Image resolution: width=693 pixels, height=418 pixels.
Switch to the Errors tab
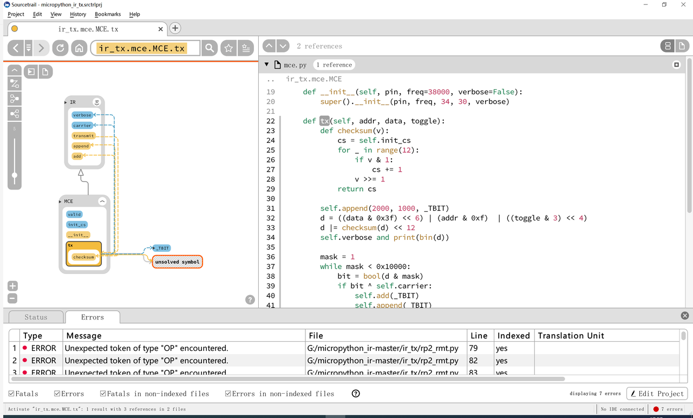coord(92,317)
